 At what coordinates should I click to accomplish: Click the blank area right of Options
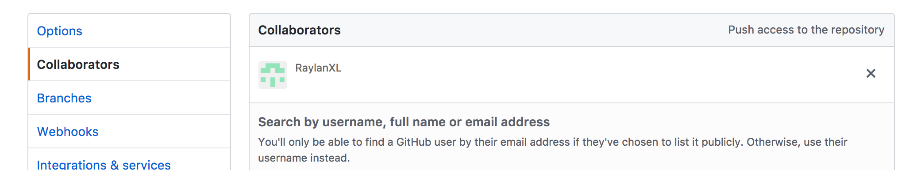[155, 31]
